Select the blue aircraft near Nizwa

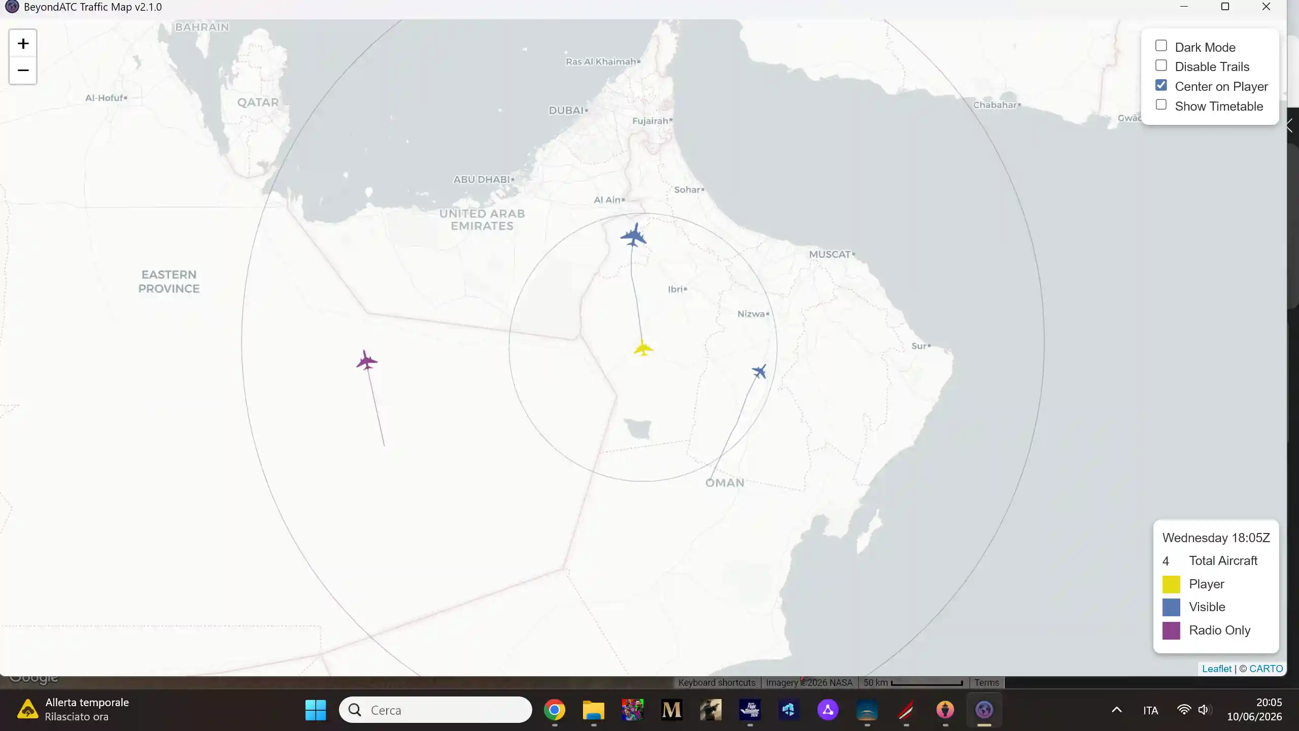click(x=759, y=371)
